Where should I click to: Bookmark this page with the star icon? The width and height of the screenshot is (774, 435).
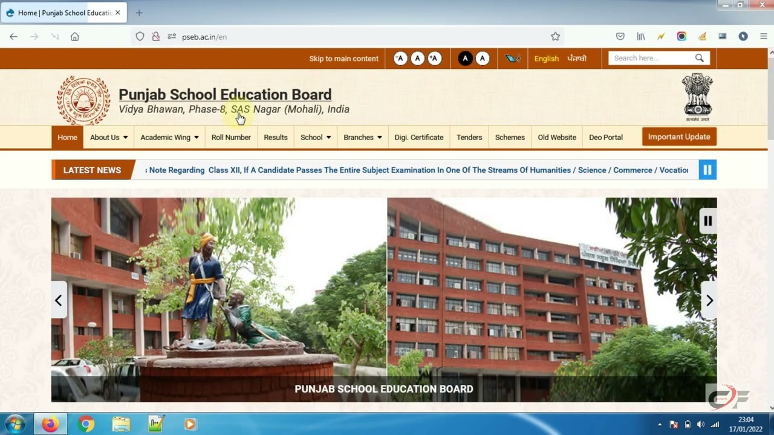point(555,37)
